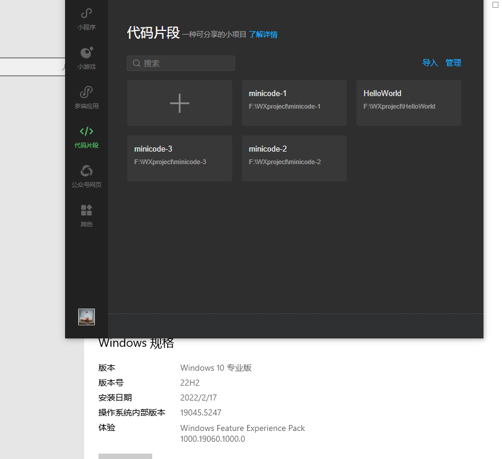The height and width of the screenshot is (459, 502).
Task: Create a new code snippet via plus card
Action: tap(180, 103)
